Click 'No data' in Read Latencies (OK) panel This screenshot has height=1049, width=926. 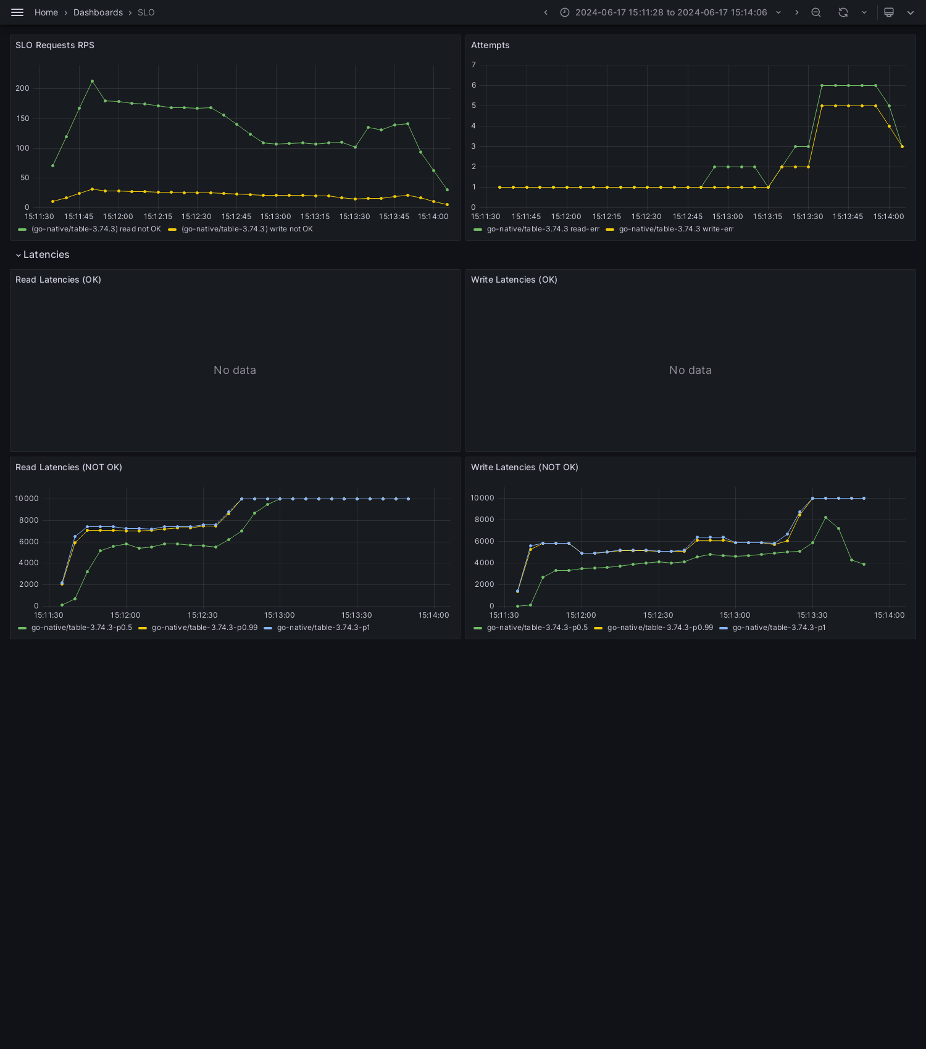[x=235, y=370]
